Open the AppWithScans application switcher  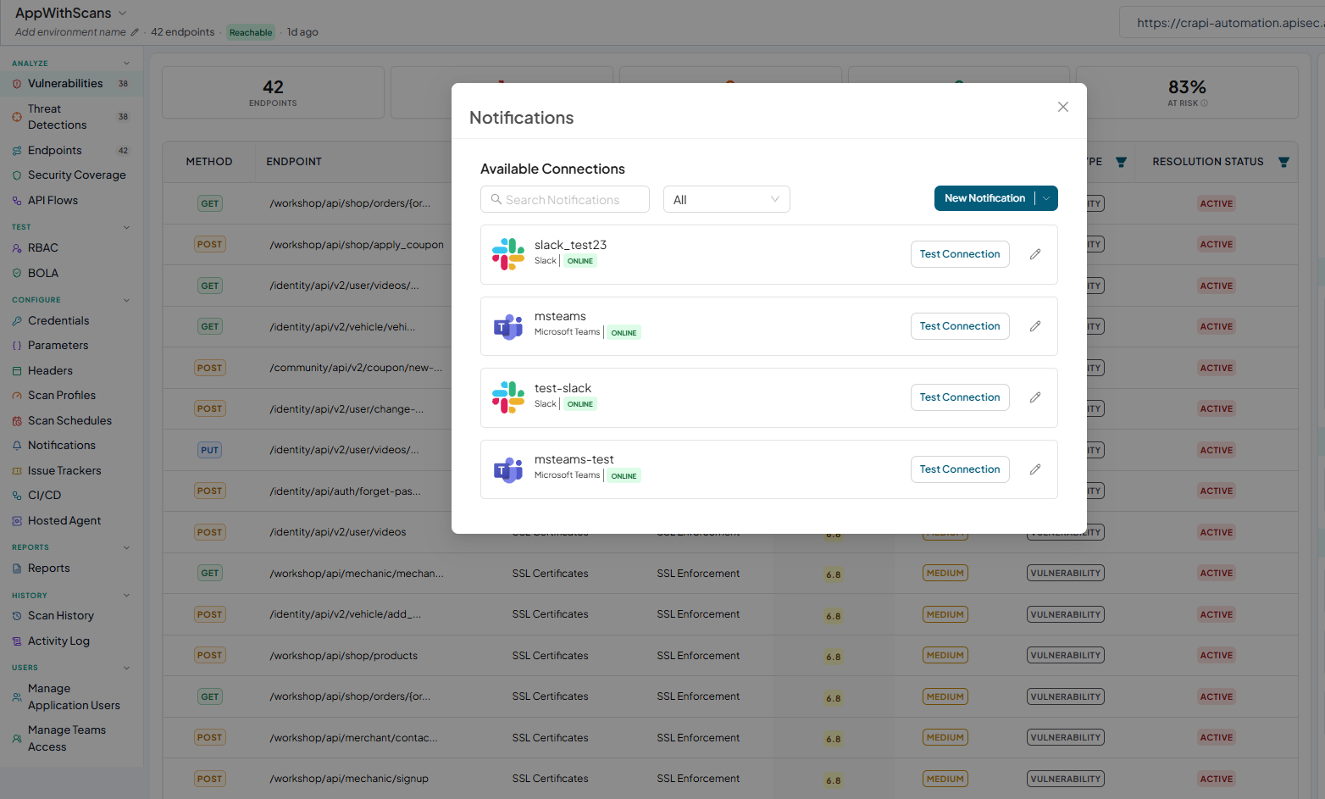tap(71, 13)
